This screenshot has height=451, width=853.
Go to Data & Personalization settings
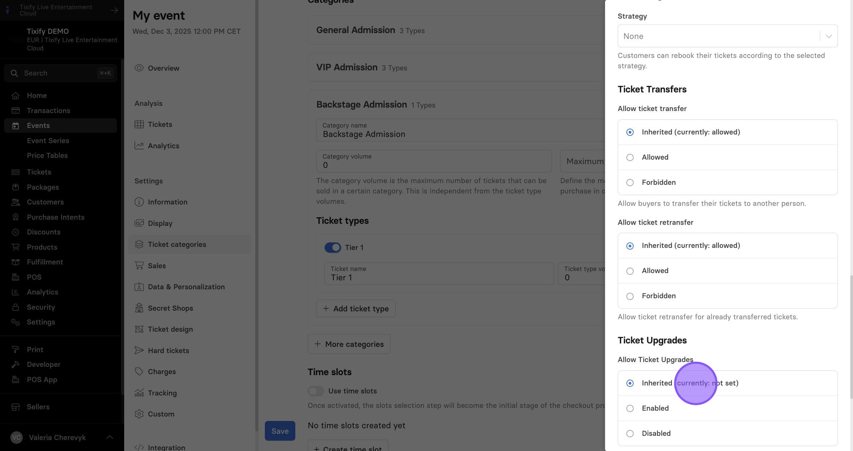[189, 287]
